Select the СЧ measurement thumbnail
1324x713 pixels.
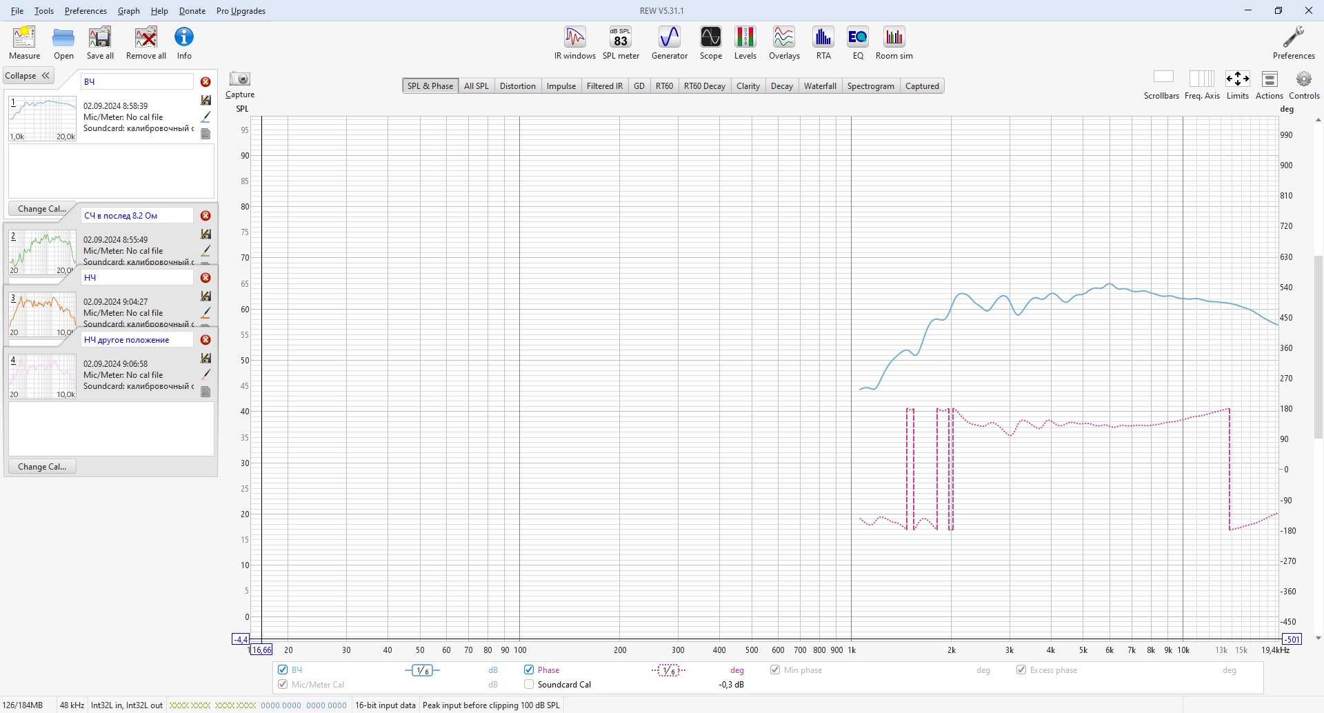point(42,252)
